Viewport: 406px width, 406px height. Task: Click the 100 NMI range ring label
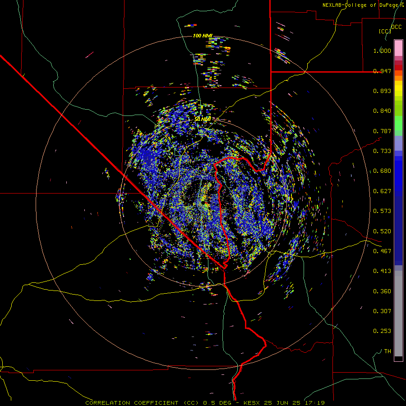[x=203, y=36]
